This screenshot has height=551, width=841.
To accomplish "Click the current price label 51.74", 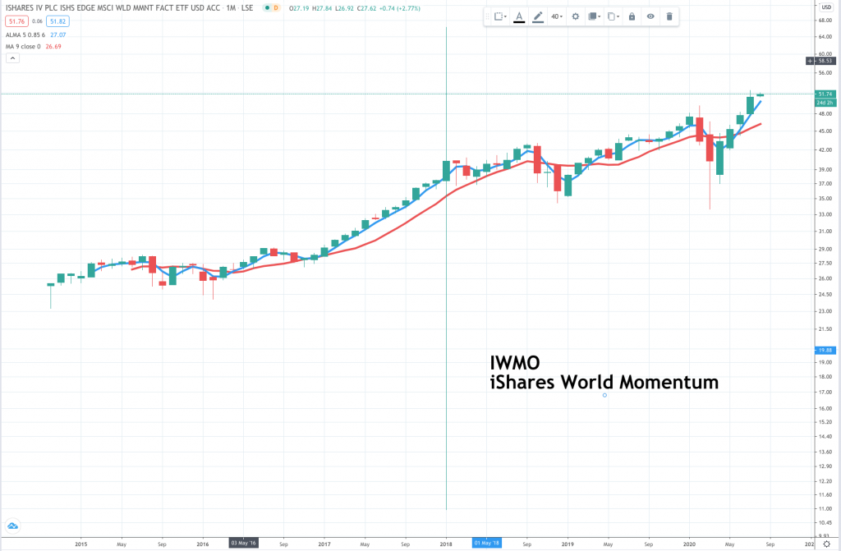I will pyautogui.click(x=825, y=94).
